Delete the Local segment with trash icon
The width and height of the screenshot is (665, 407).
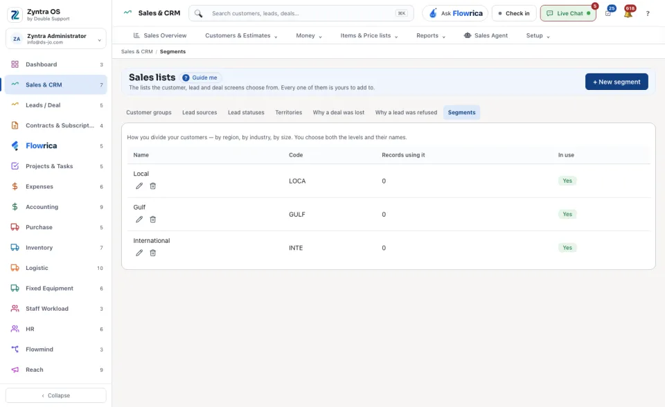pos(152,186)
